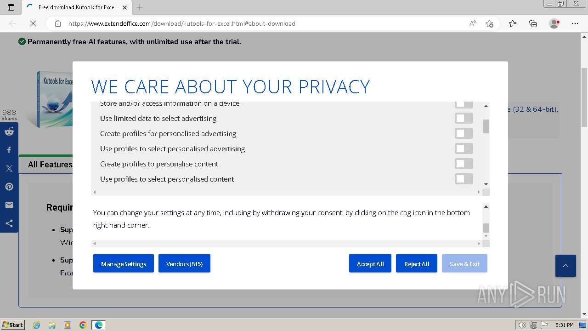Click the 'WE CARE ABOUT YOUR PRIVACY' heading
The height and width of the screenshot is (331, 588).
click(231, 86)
